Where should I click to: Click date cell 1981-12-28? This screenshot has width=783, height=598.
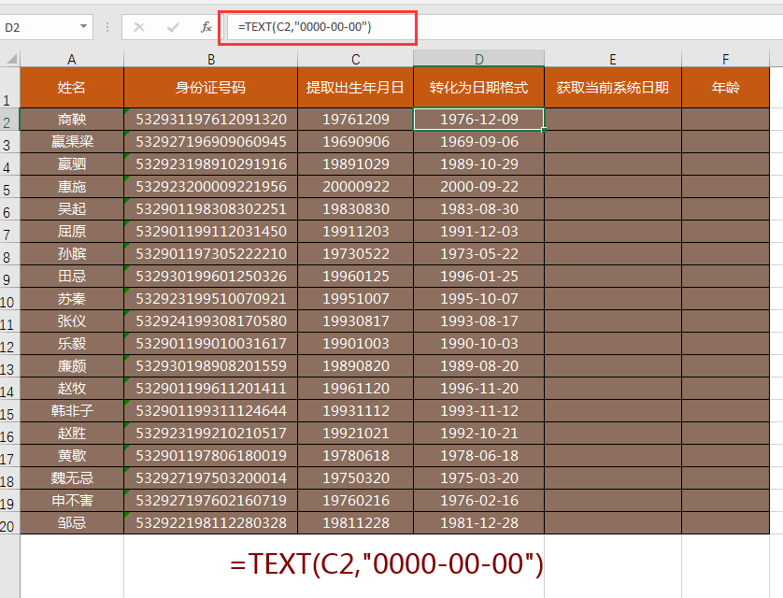tap(479, 523)
